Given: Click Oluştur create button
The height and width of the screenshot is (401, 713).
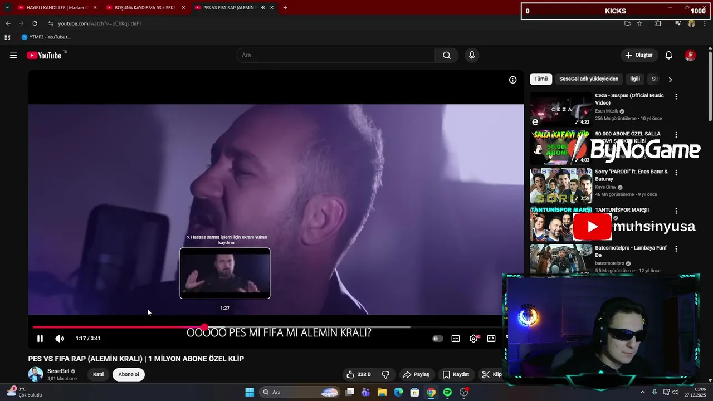Looking at the screenshot, I should click(639, 55).
